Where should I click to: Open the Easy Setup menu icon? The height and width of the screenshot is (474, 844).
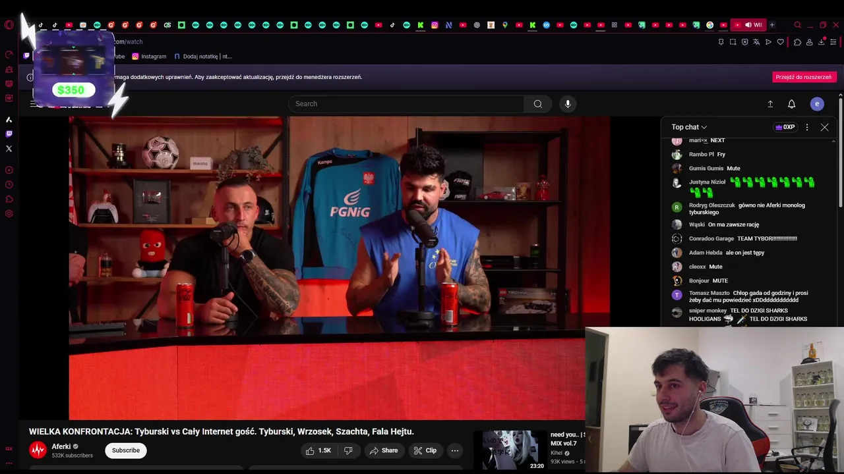pos(833,42)
